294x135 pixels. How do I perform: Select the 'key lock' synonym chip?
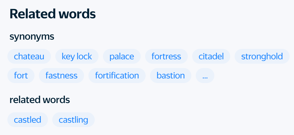click(77, 57)
